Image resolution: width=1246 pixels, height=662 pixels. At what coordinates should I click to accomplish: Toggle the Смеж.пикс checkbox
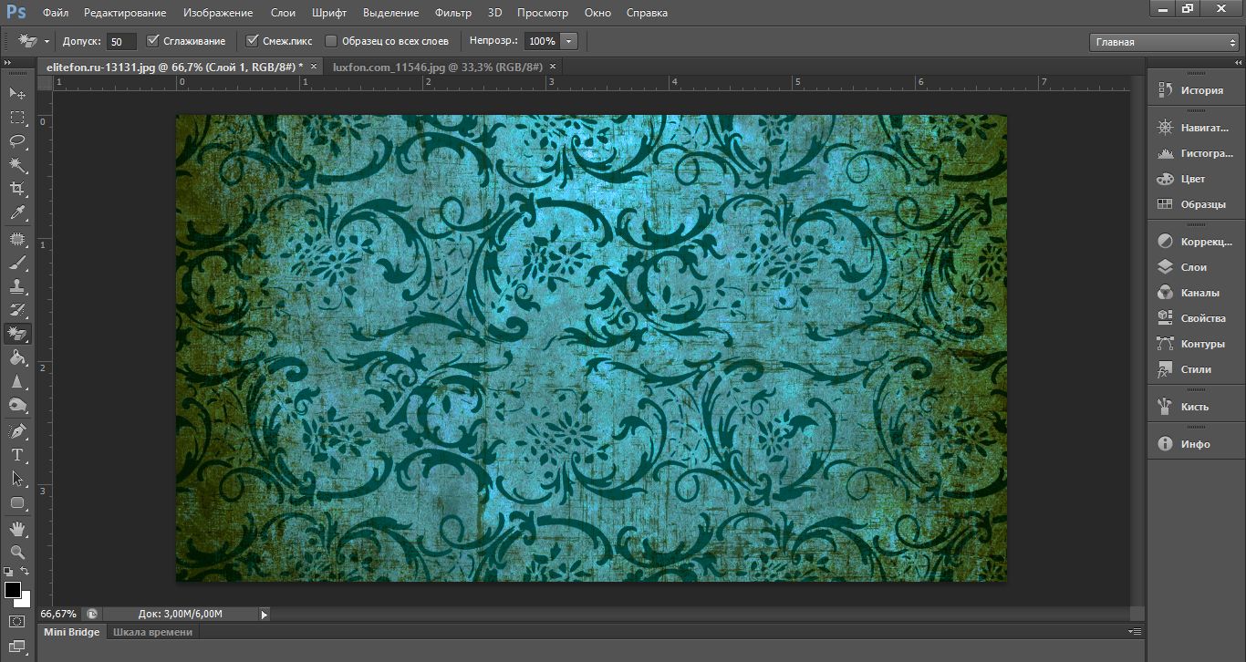[253, 41]
